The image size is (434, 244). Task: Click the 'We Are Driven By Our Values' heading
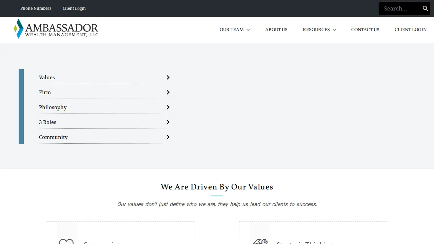(x=217, y=187)
